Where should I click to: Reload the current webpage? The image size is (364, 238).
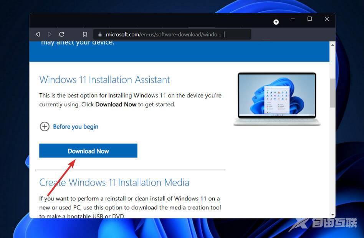(x=62, y=34)
